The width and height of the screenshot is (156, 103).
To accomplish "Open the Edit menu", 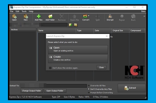I will click(17, 11).
